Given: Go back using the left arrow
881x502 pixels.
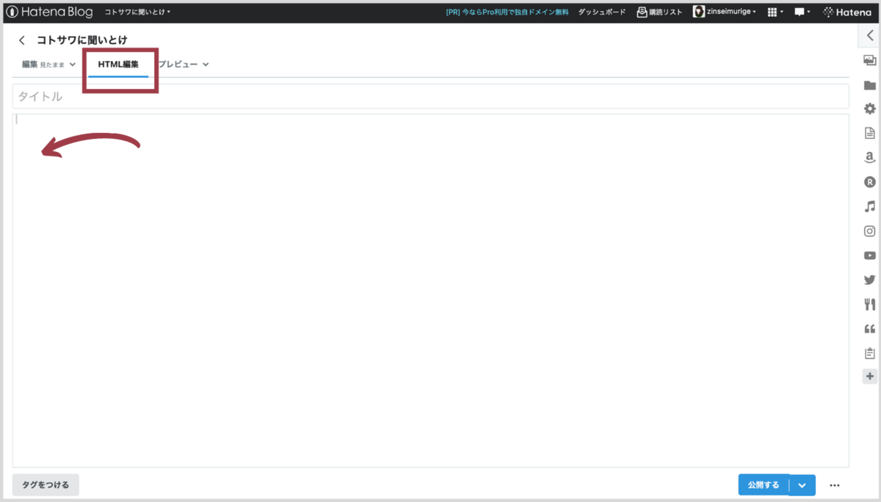Looking at the screenshot, I should pyautogui.click(x=22, y=40).
